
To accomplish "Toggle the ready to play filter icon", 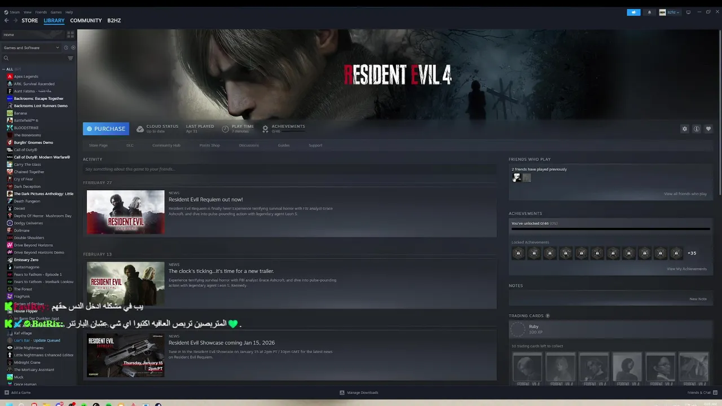I will pos(73,47).
